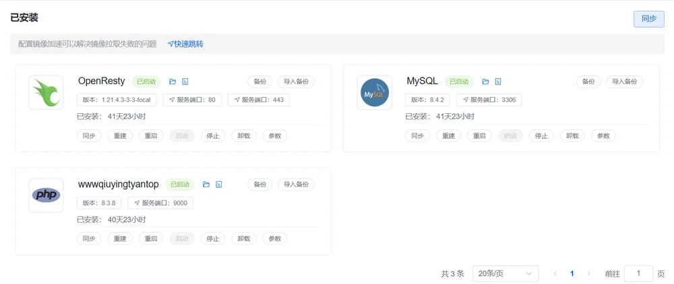Screen dimensions: 674x284
Task: Open the MySQL folder icon
Action: [486, 81]
